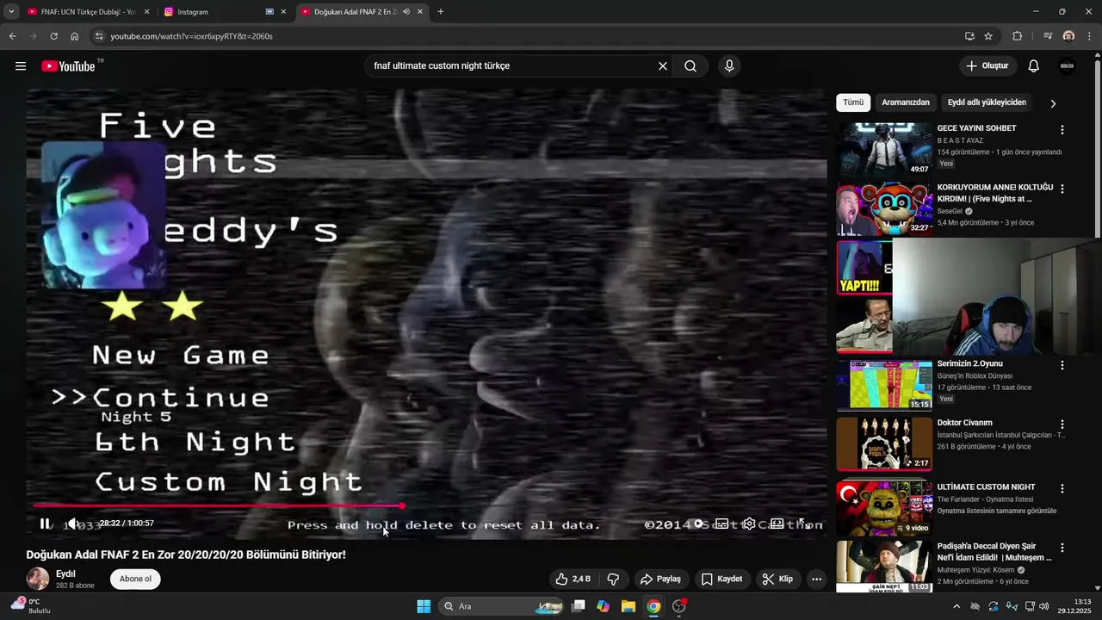Open options for Padişah'a Deccal video
The width and height of the screenshot is (1102, 620).
(1062, 548)
